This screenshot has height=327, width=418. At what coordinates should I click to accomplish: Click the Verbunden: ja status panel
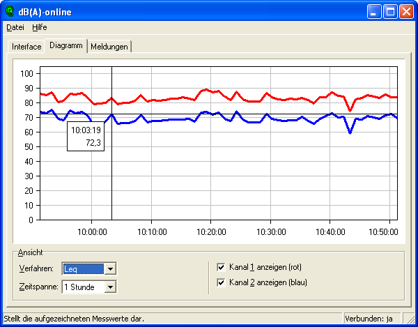pos(369,319)
